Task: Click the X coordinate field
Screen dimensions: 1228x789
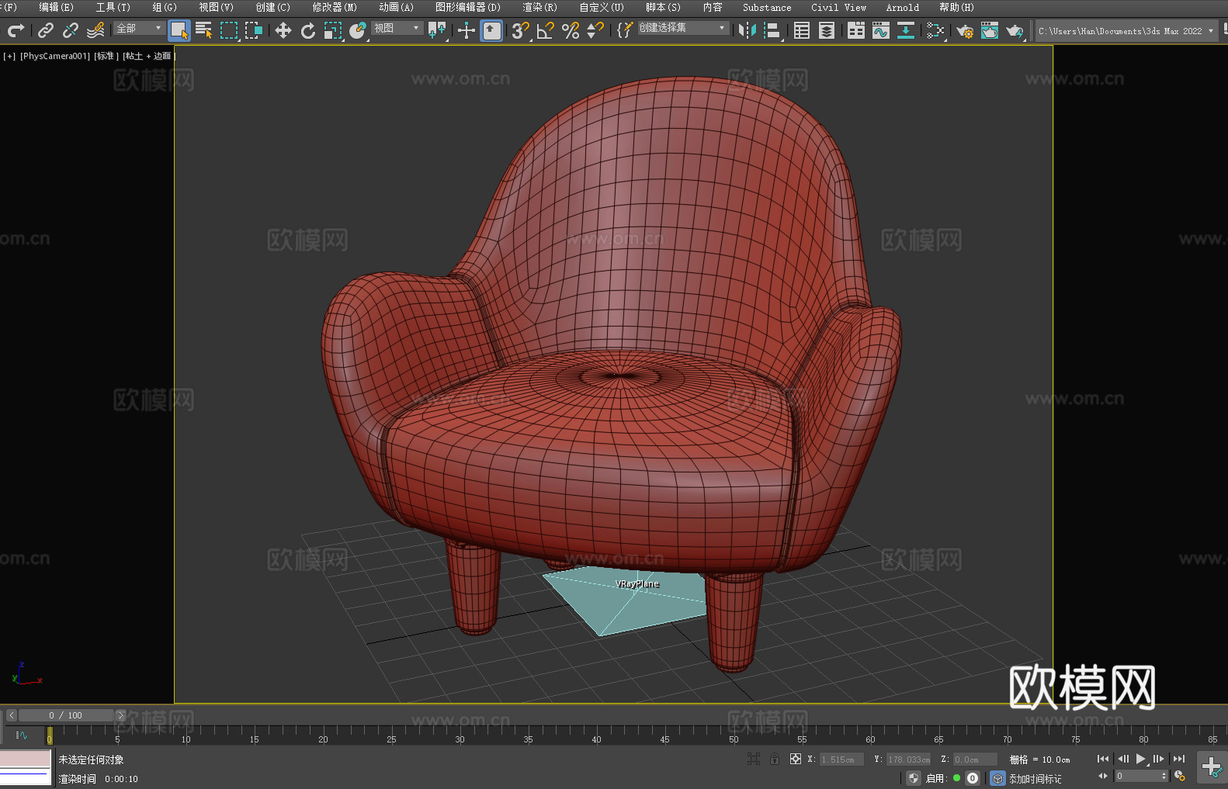Action: (841, 760)
